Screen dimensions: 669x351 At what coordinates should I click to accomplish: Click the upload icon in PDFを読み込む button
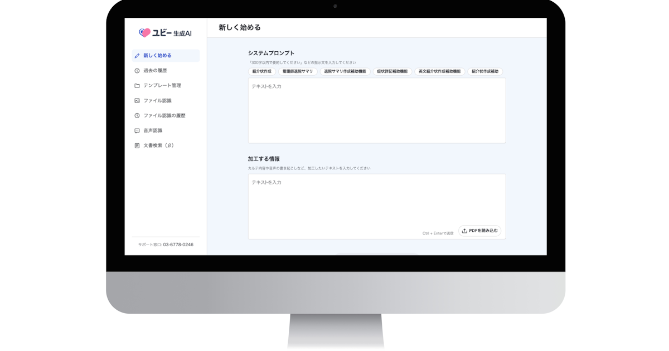(464, 231)
